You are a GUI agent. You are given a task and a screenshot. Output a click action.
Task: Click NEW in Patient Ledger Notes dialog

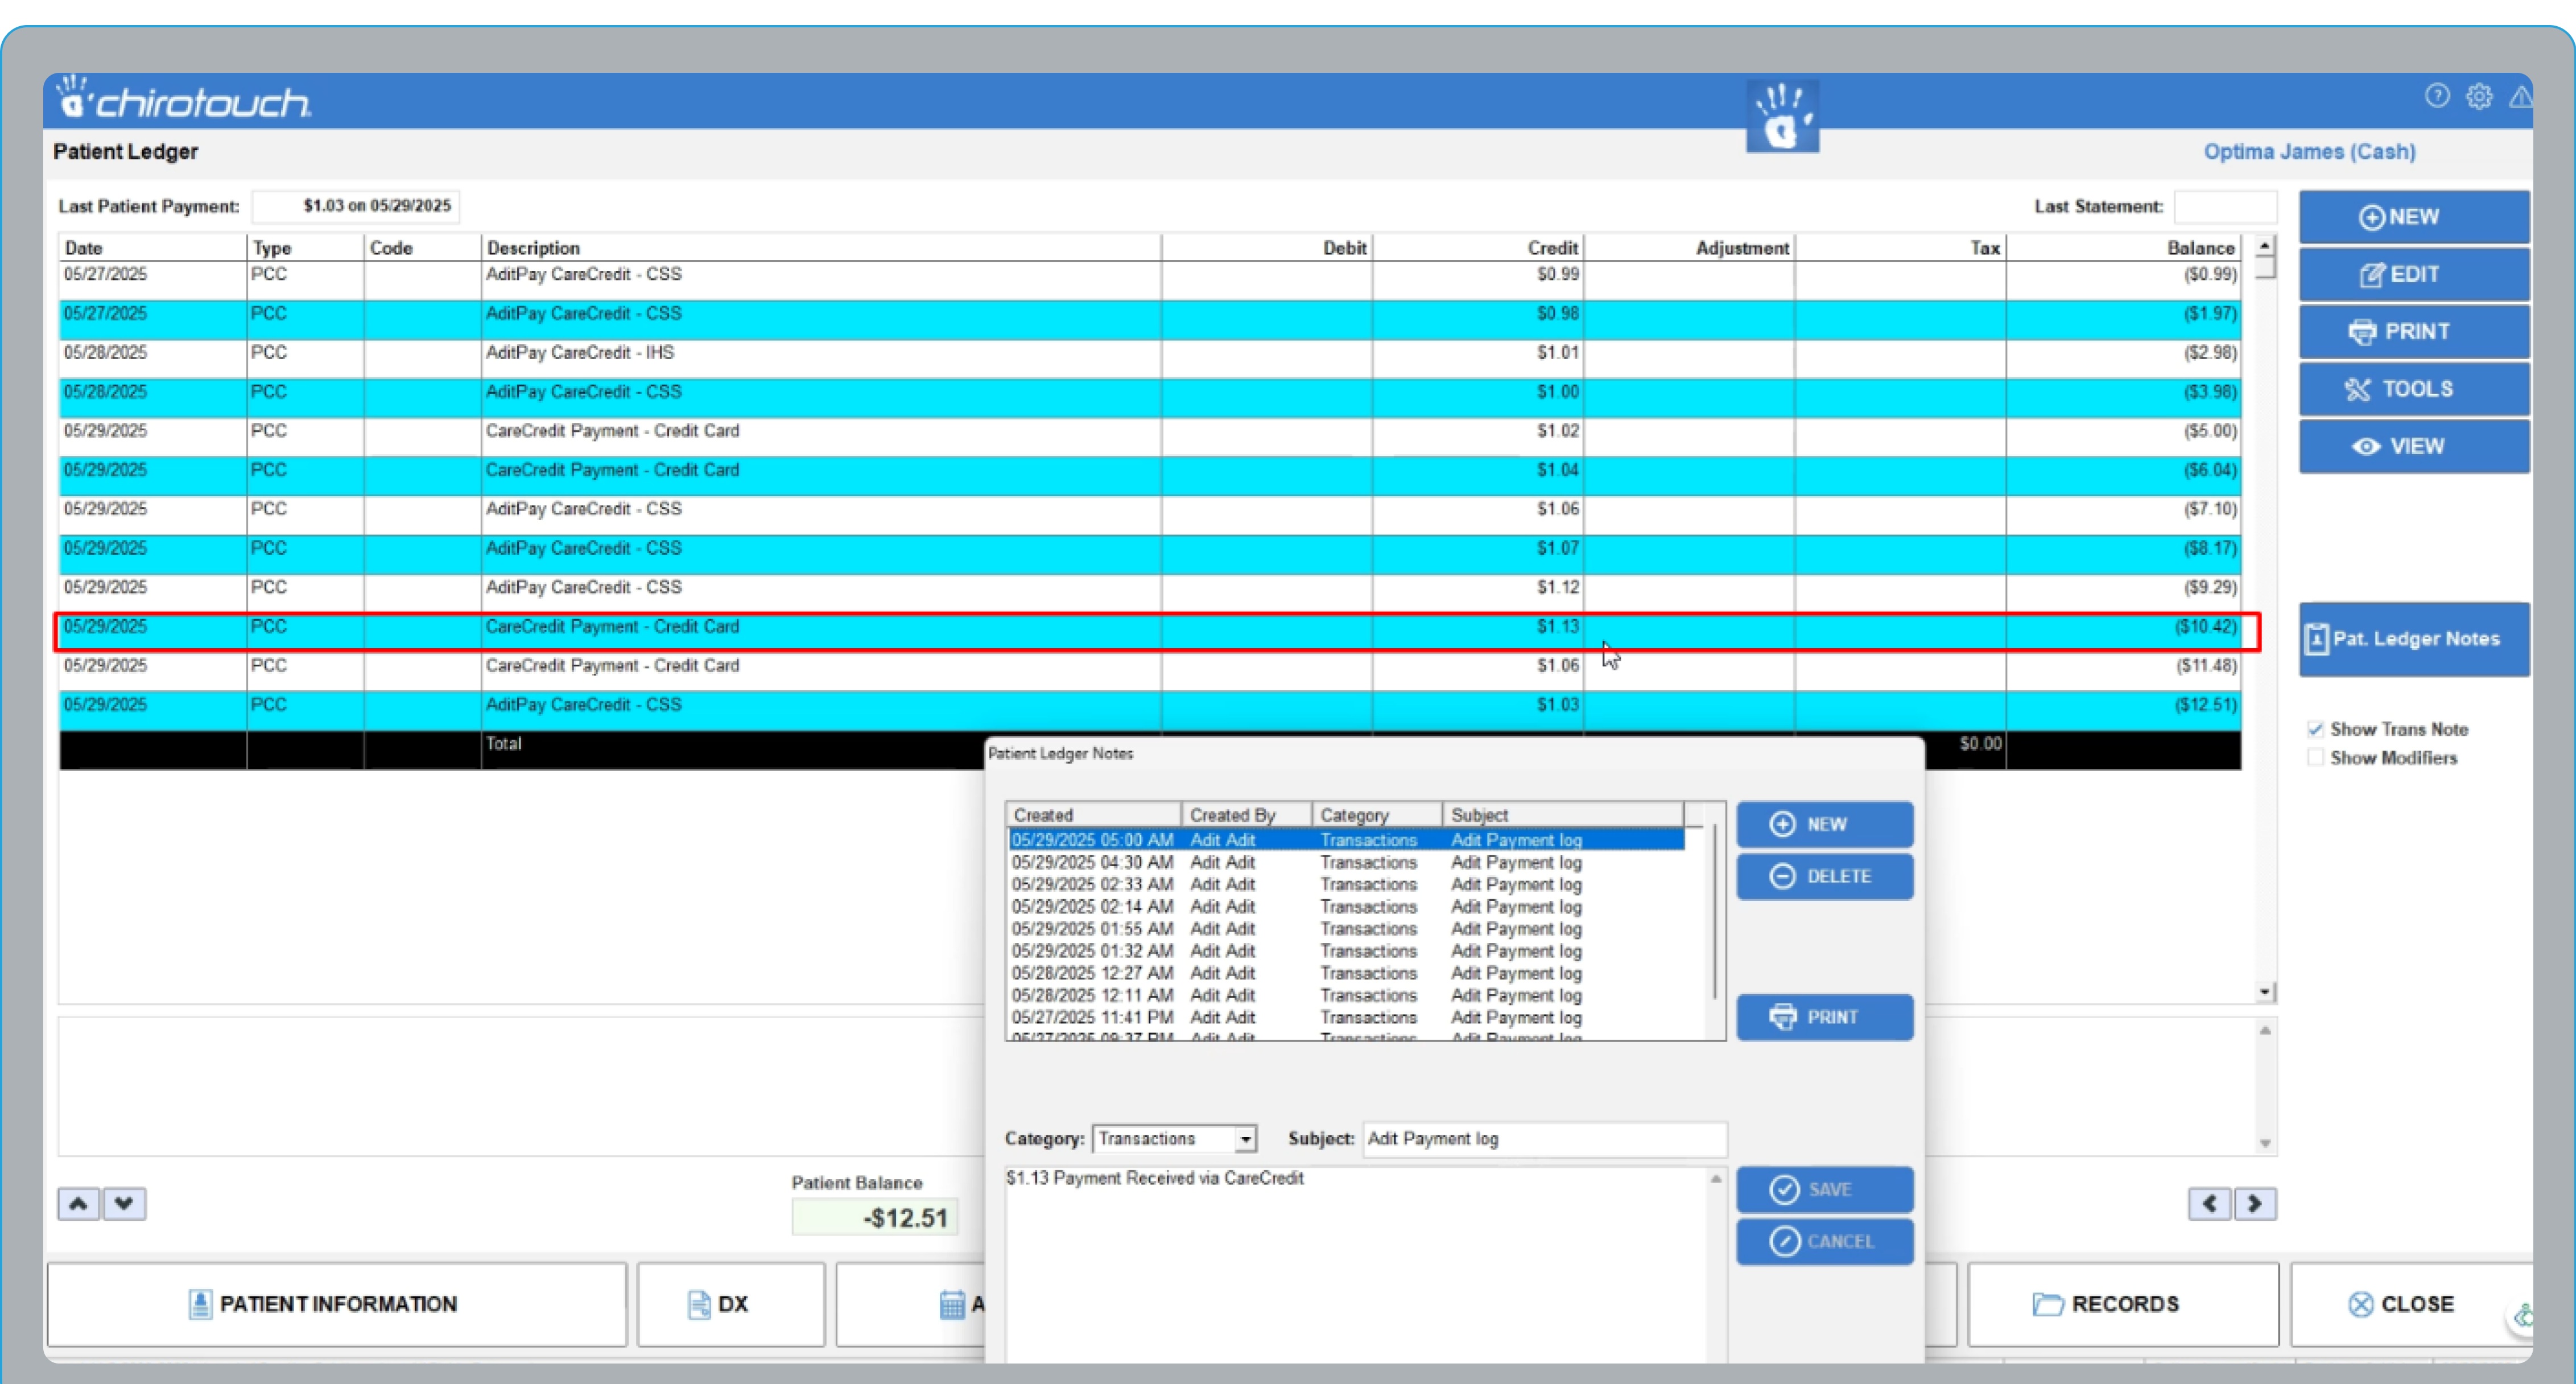coord(1825,824)
